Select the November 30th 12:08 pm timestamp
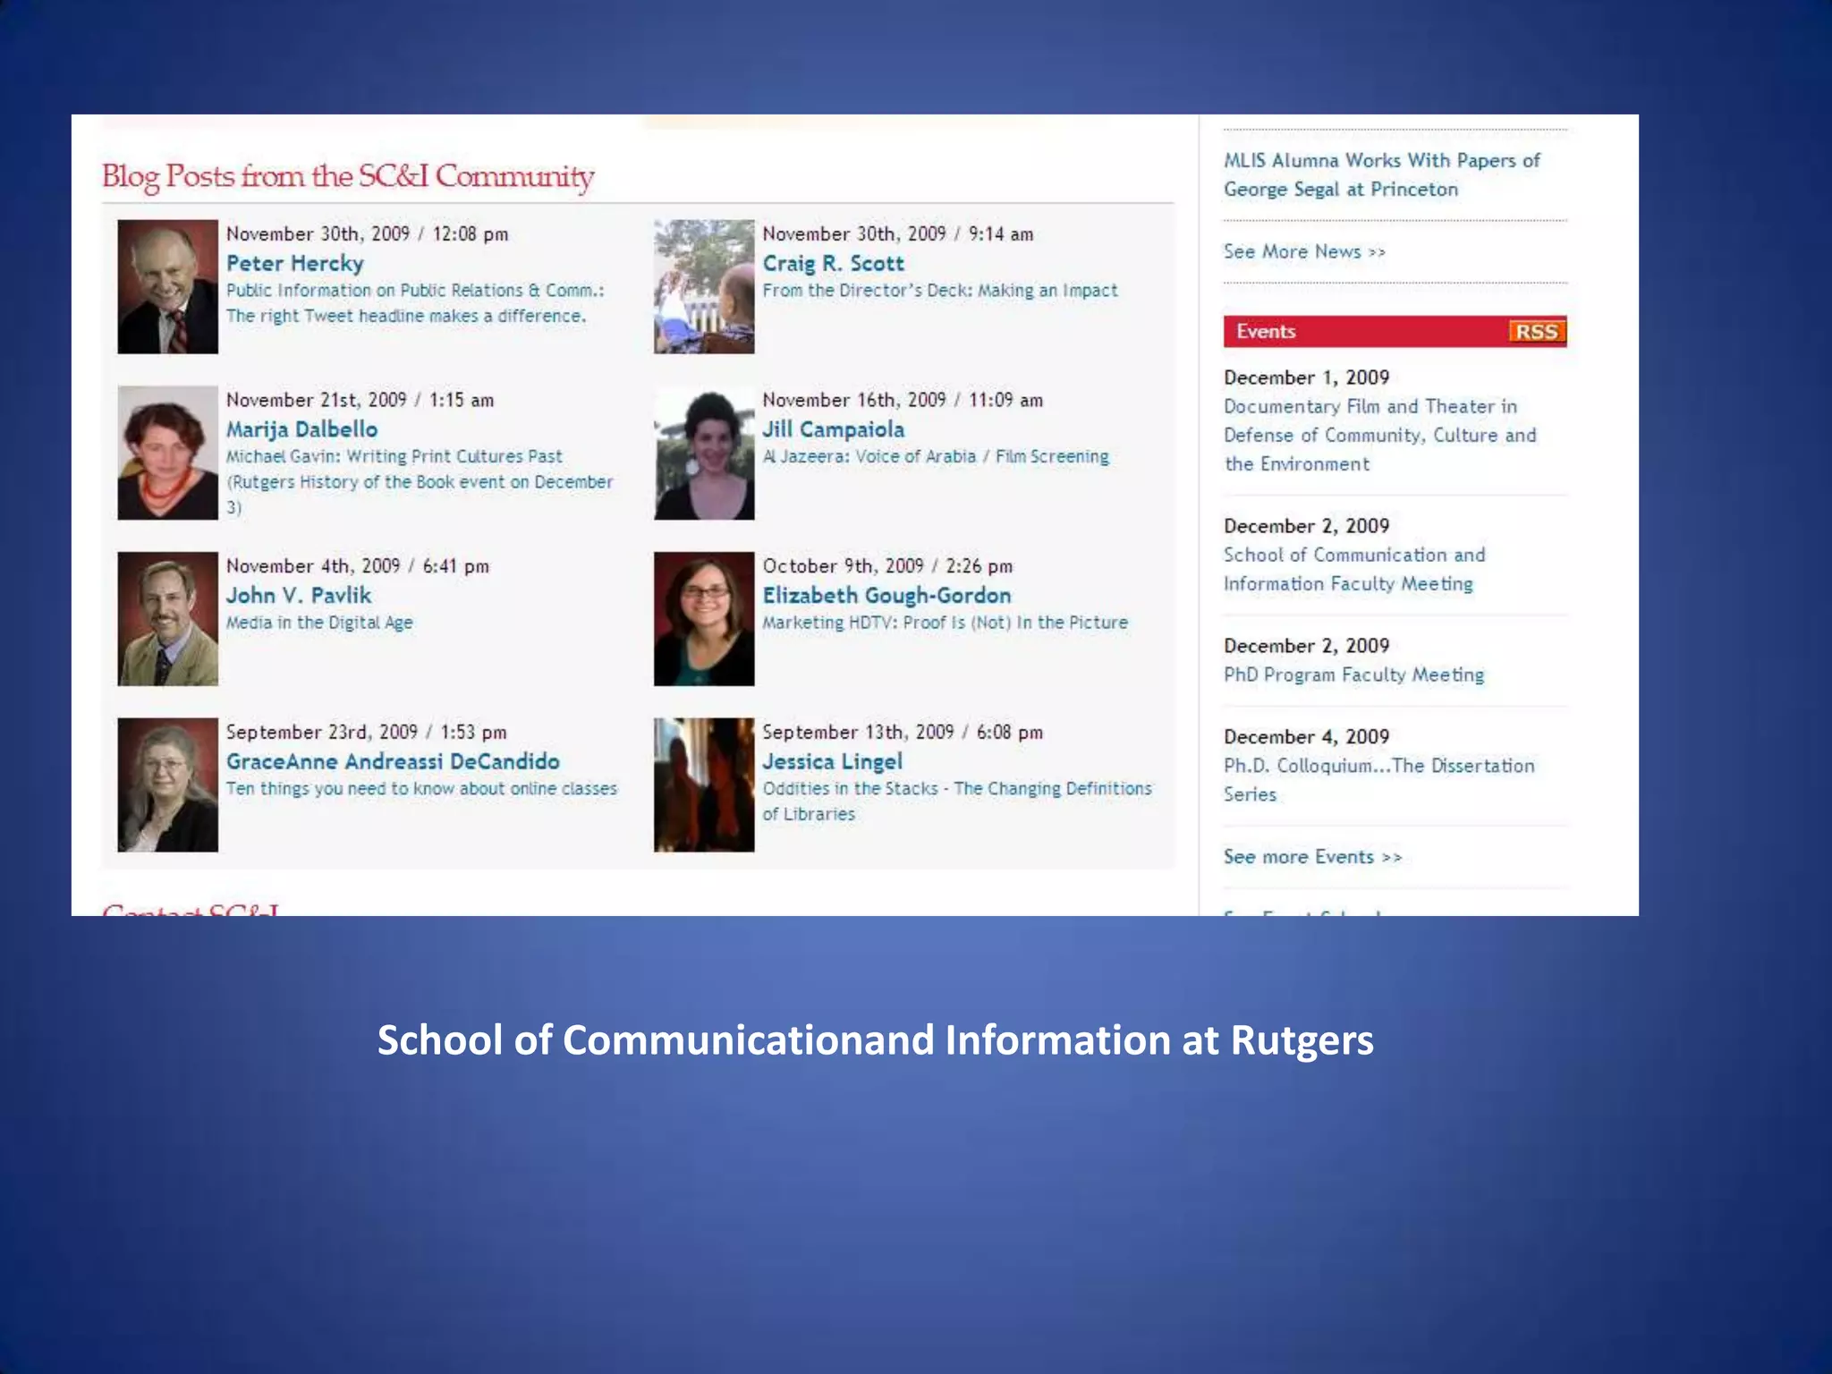Screen dimensions: 1832x1374 tap(367, 234)
